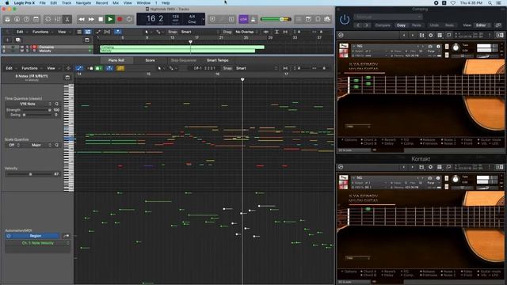Viewport: 507px width, 285px height.
Task: Switch to the Score tab
Action: (x=150, y=60)
